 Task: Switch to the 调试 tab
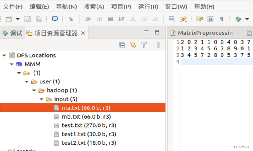coord(12,33)
